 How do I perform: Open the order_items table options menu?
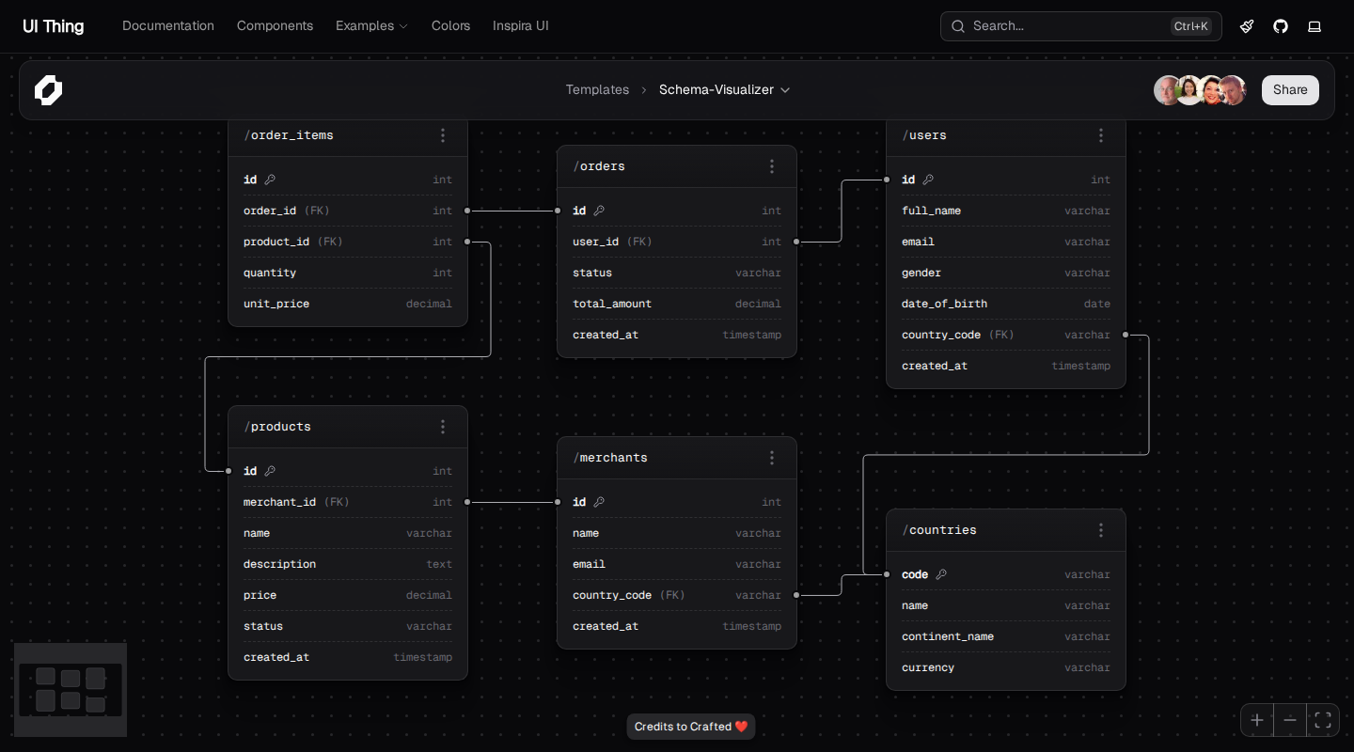tap(443, 135)
